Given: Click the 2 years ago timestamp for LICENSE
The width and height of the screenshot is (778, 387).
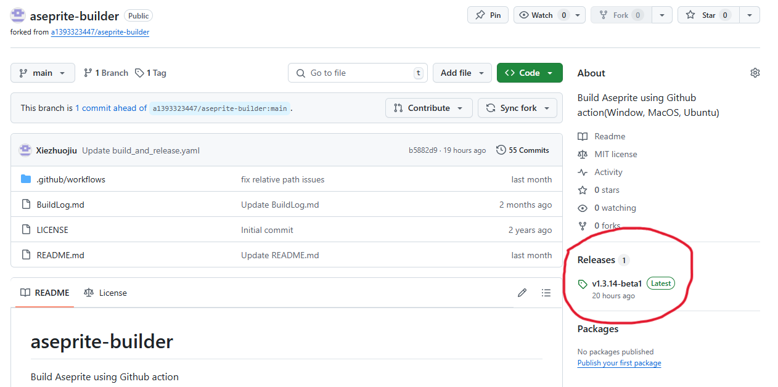Looking at the screenshot, I should [x=530, y=230].
